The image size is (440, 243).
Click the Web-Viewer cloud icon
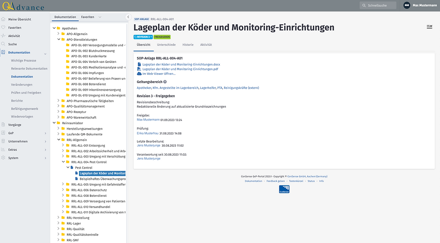point(139,74)
